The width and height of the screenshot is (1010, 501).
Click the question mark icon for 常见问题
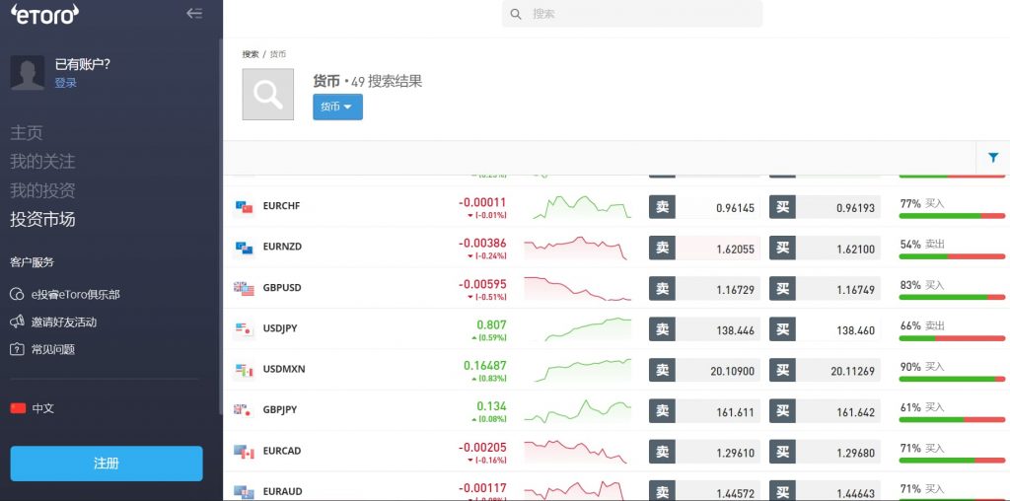click(x=17, y=350)
